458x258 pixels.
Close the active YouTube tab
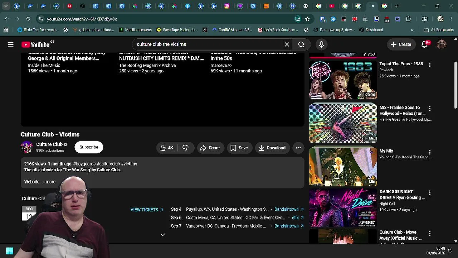coord(373,6)
